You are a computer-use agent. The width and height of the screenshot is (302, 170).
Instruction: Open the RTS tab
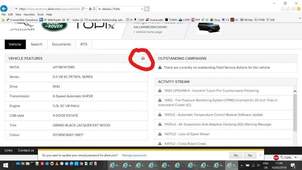tap(84, 44)
